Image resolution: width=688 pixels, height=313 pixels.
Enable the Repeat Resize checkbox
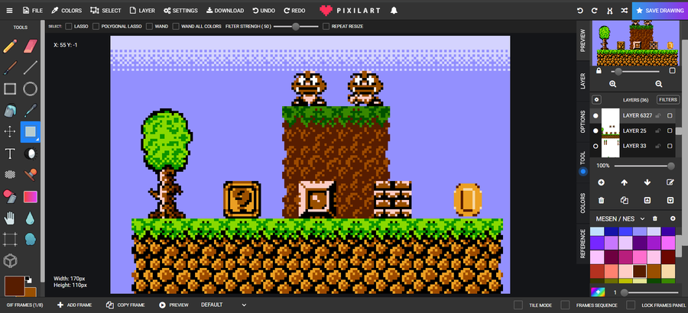click(326, 26)
